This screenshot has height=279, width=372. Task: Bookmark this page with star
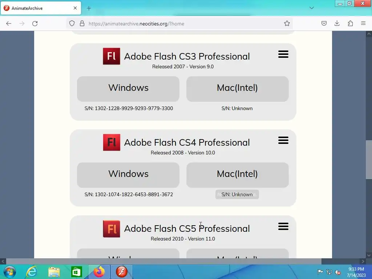(x=287, y=24)
